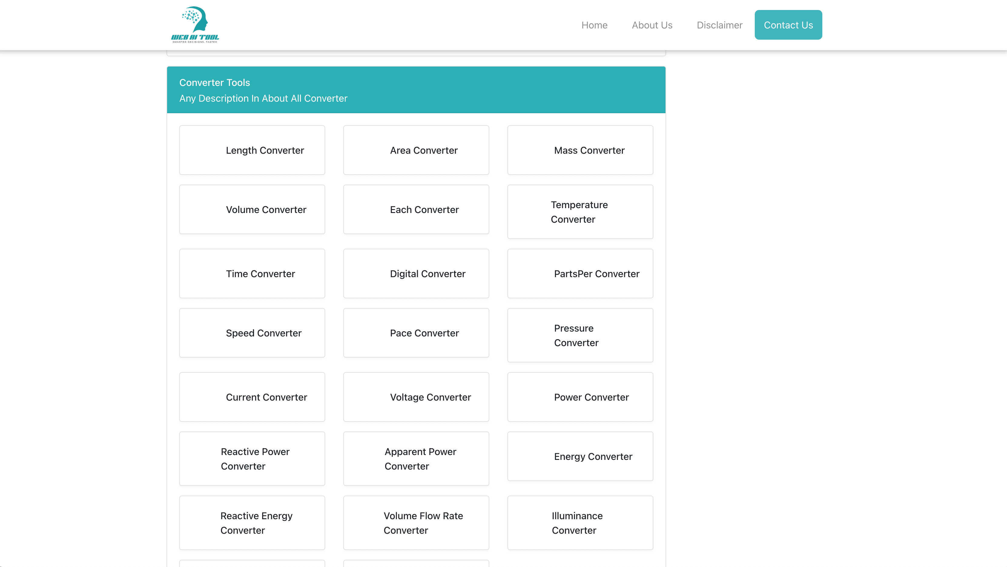The width and height of the screenshot is (1007, 567).
Task: Open the Reactive Power Converter card
Action: (x=252, y=459)
